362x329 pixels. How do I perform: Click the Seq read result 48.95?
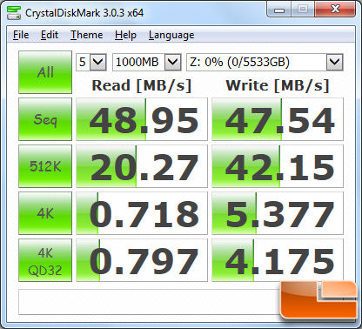coord(142,119)
